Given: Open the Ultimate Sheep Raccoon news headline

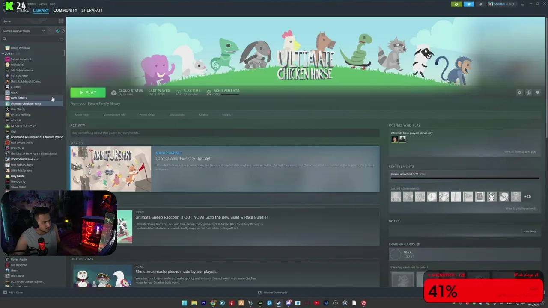Looking at the screenshot, I should 202,217.
